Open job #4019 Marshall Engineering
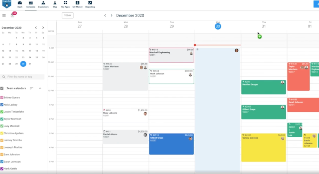The image size is (319, 174). (x=171, y=55)
